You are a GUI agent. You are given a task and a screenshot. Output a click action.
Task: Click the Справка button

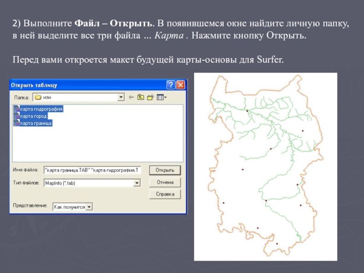coord(165,194)
